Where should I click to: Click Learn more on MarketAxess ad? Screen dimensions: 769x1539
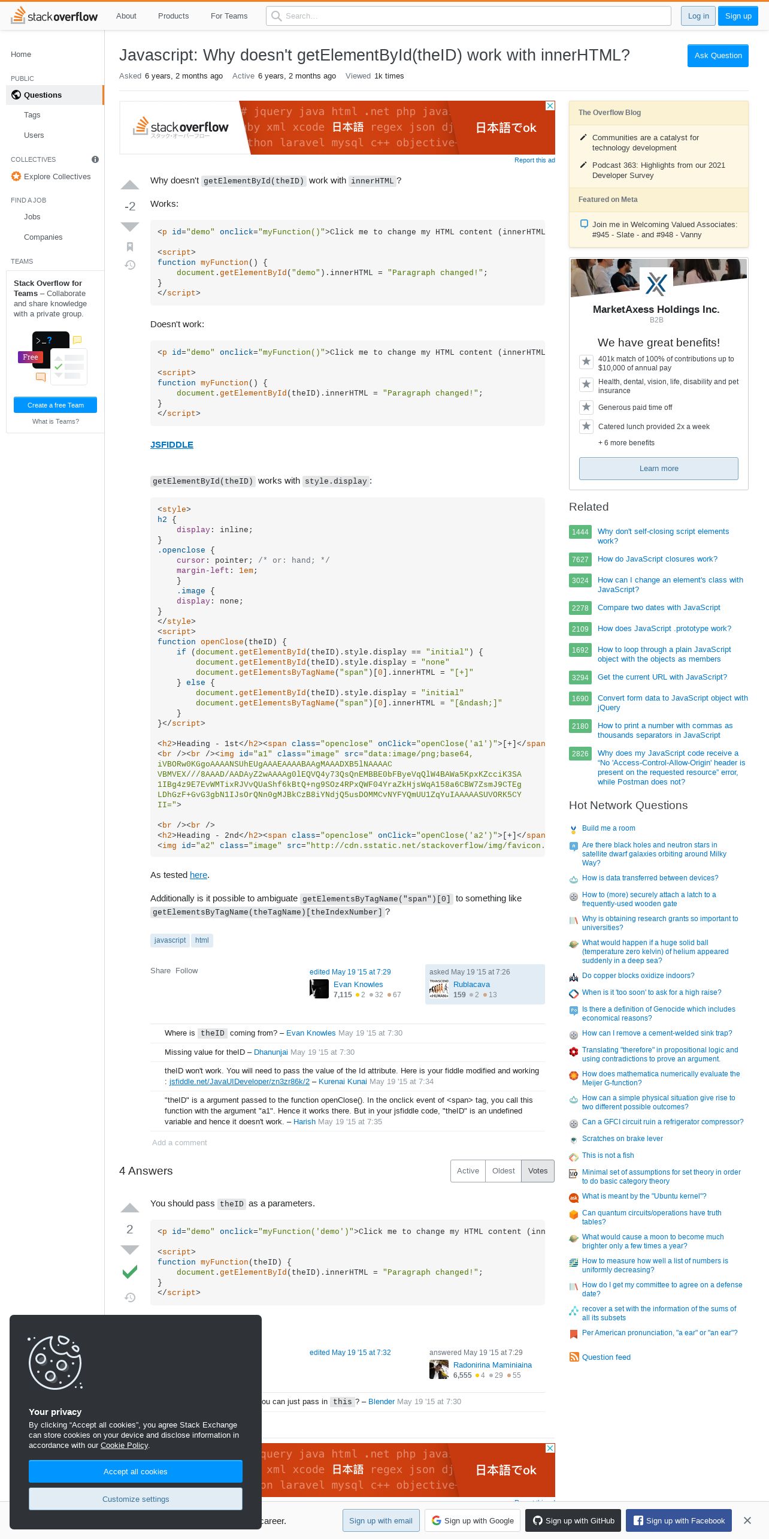(659, 469)
